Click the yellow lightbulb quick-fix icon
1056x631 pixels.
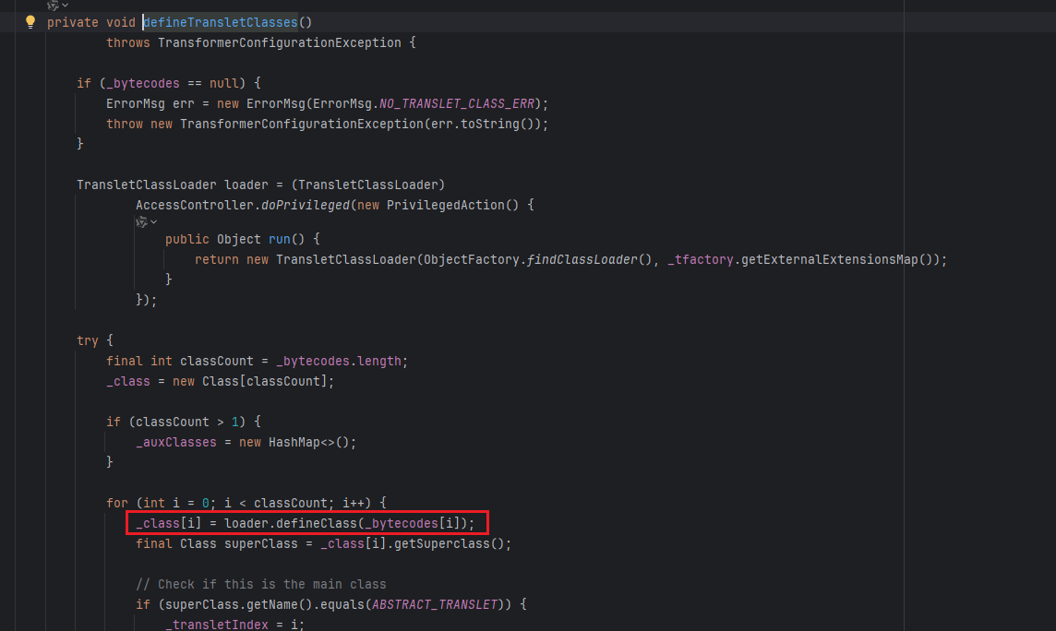point(30,22)
